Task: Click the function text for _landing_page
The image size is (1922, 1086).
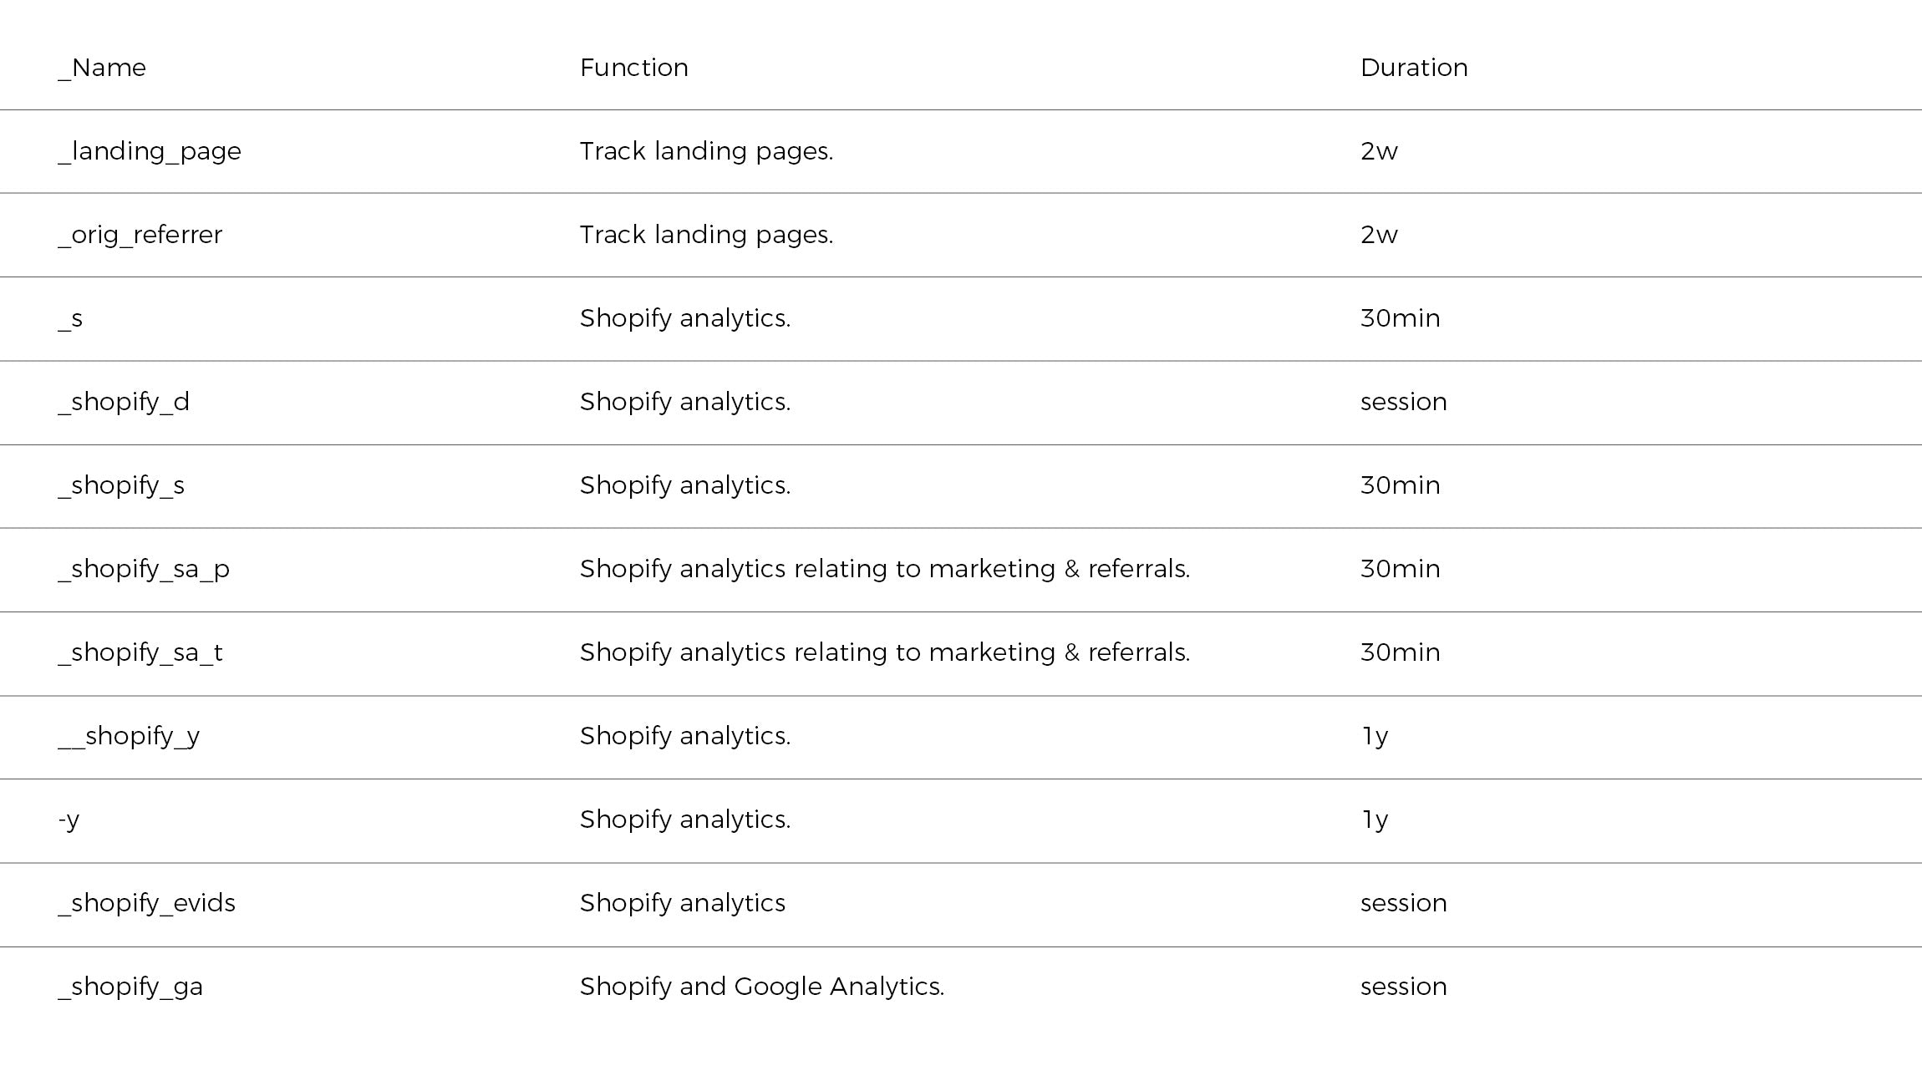Action: click(x=706, y=151)
